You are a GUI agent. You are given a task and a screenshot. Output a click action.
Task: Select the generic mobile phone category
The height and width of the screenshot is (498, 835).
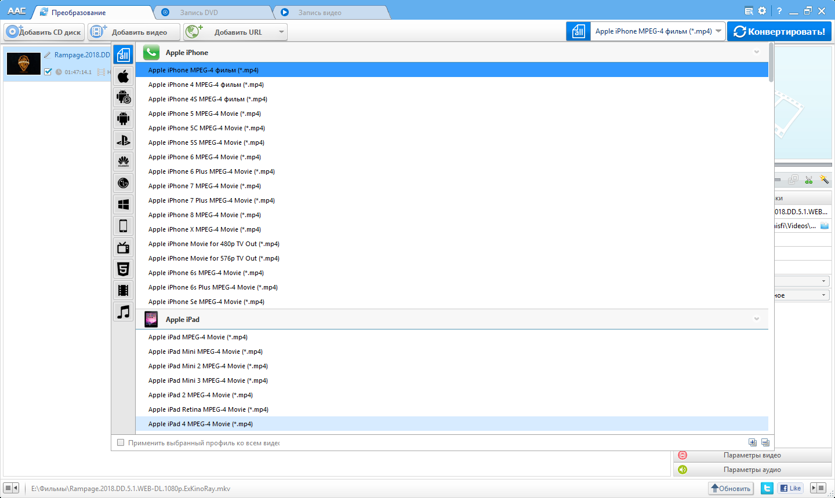pyautogui.click(x=123, y=226)
